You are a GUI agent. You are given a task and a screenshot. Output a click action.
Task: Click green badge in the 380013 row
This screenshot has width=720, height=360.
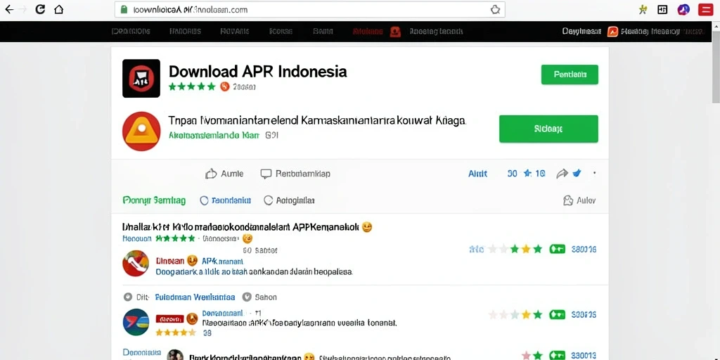coord(558,355)
